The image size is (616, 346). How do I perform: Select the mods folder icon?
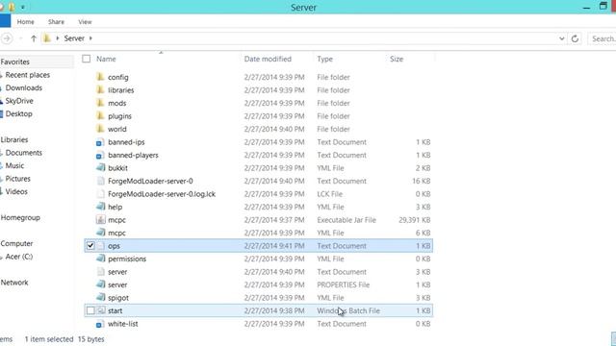click(x=100, y=103)
